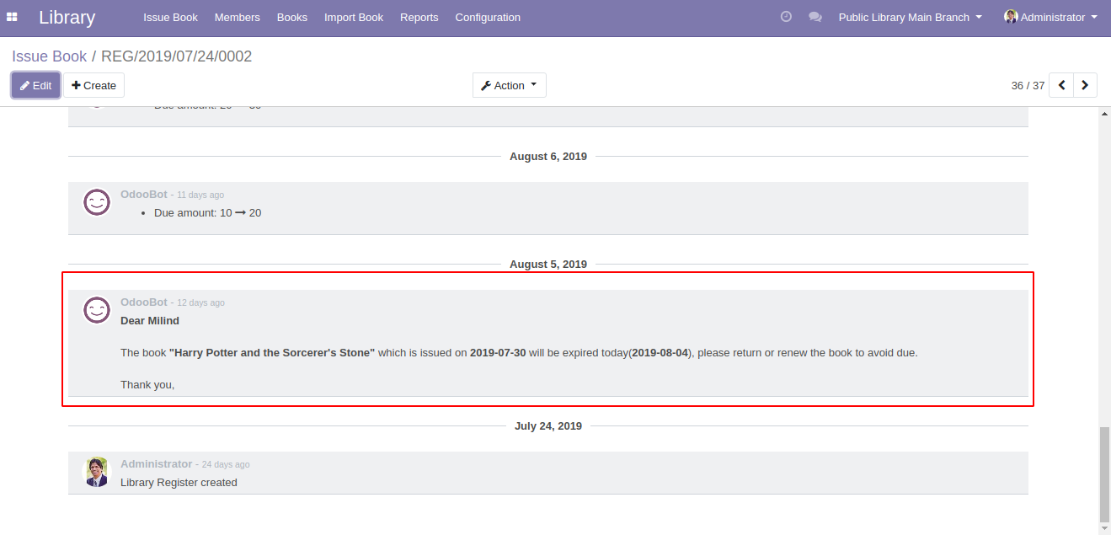Image resolution: width=1111 pixels, height=535 pixels.
Task: Click the Administrator author name in the log
Action: pyautogui.click(x=157, y=463)
